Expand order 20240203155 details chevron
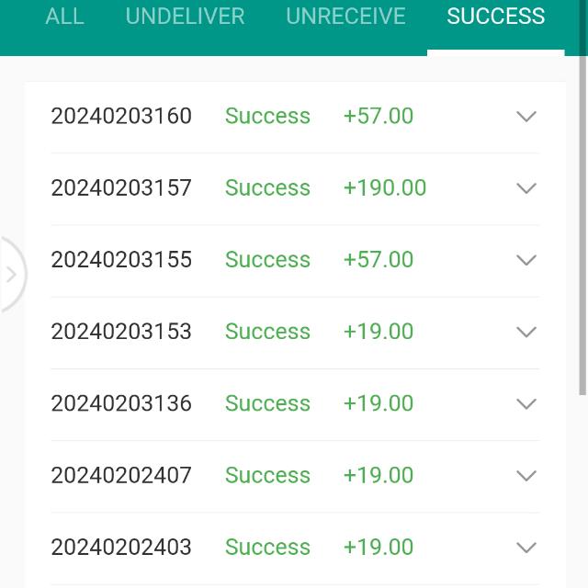The width and height of the screenshot is (588, 588). (526, 260)
